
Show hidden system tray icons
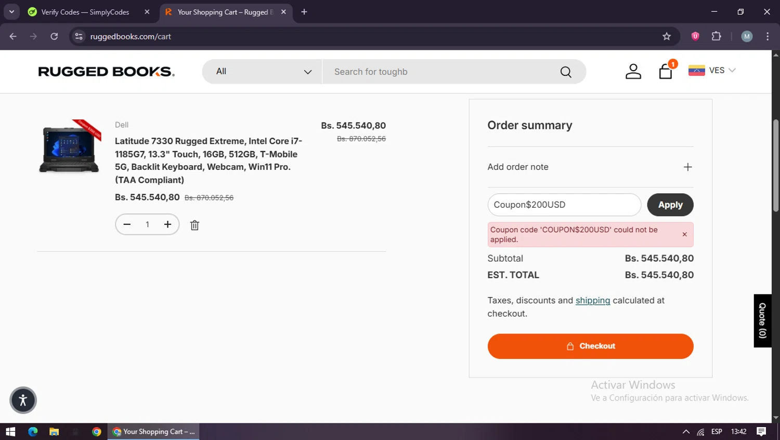click(x=686, y=432)
